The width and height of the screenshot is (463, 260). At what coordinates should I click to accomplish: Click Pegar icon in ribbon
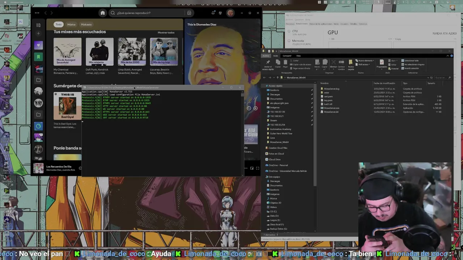coord(285,64)
